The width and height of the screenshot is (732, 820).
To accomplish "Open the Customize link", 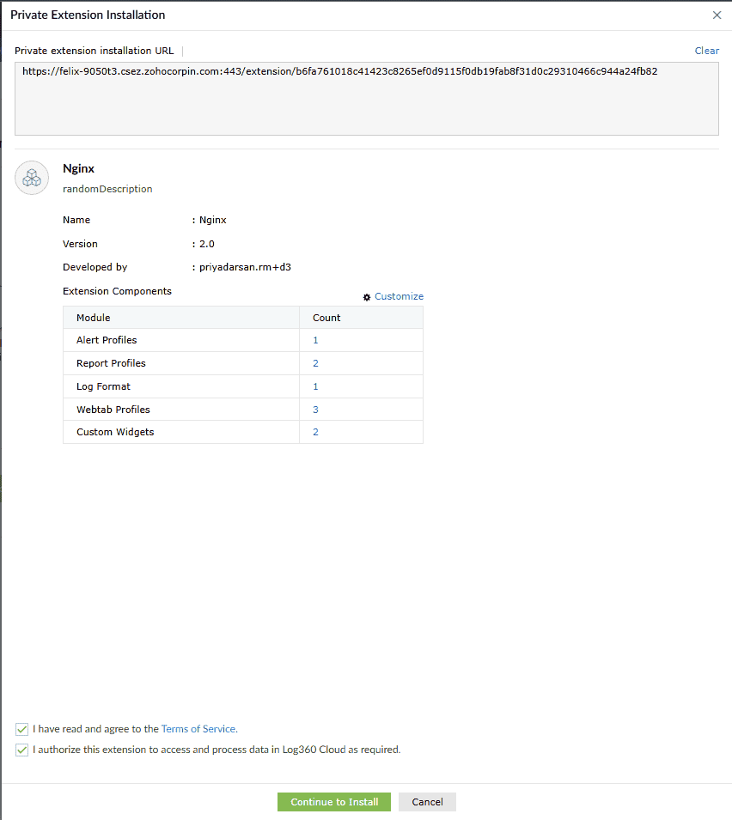I will point(399,296).
